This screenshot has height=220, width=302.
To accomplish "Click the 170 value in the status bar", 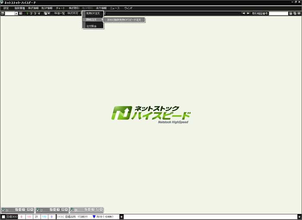I will (44, 217).
